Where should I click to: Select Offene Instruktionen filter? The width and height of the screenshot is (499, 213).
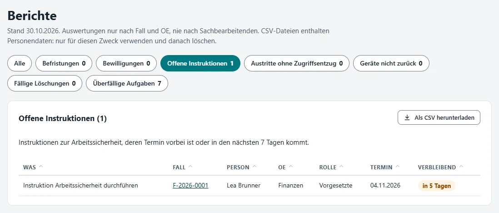200,63
